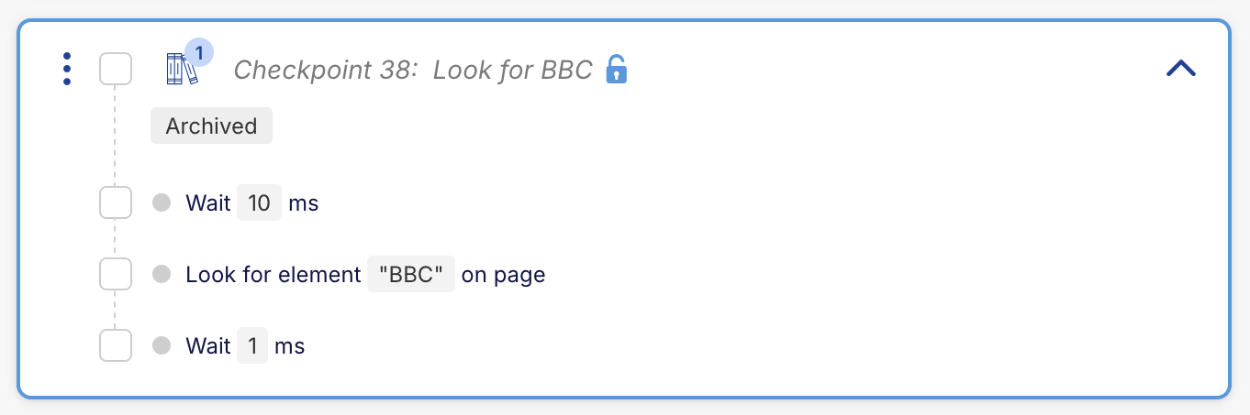The image size is (1250, 415).
Task: Edit the wait value "1" field
Action: coord(252,345)
